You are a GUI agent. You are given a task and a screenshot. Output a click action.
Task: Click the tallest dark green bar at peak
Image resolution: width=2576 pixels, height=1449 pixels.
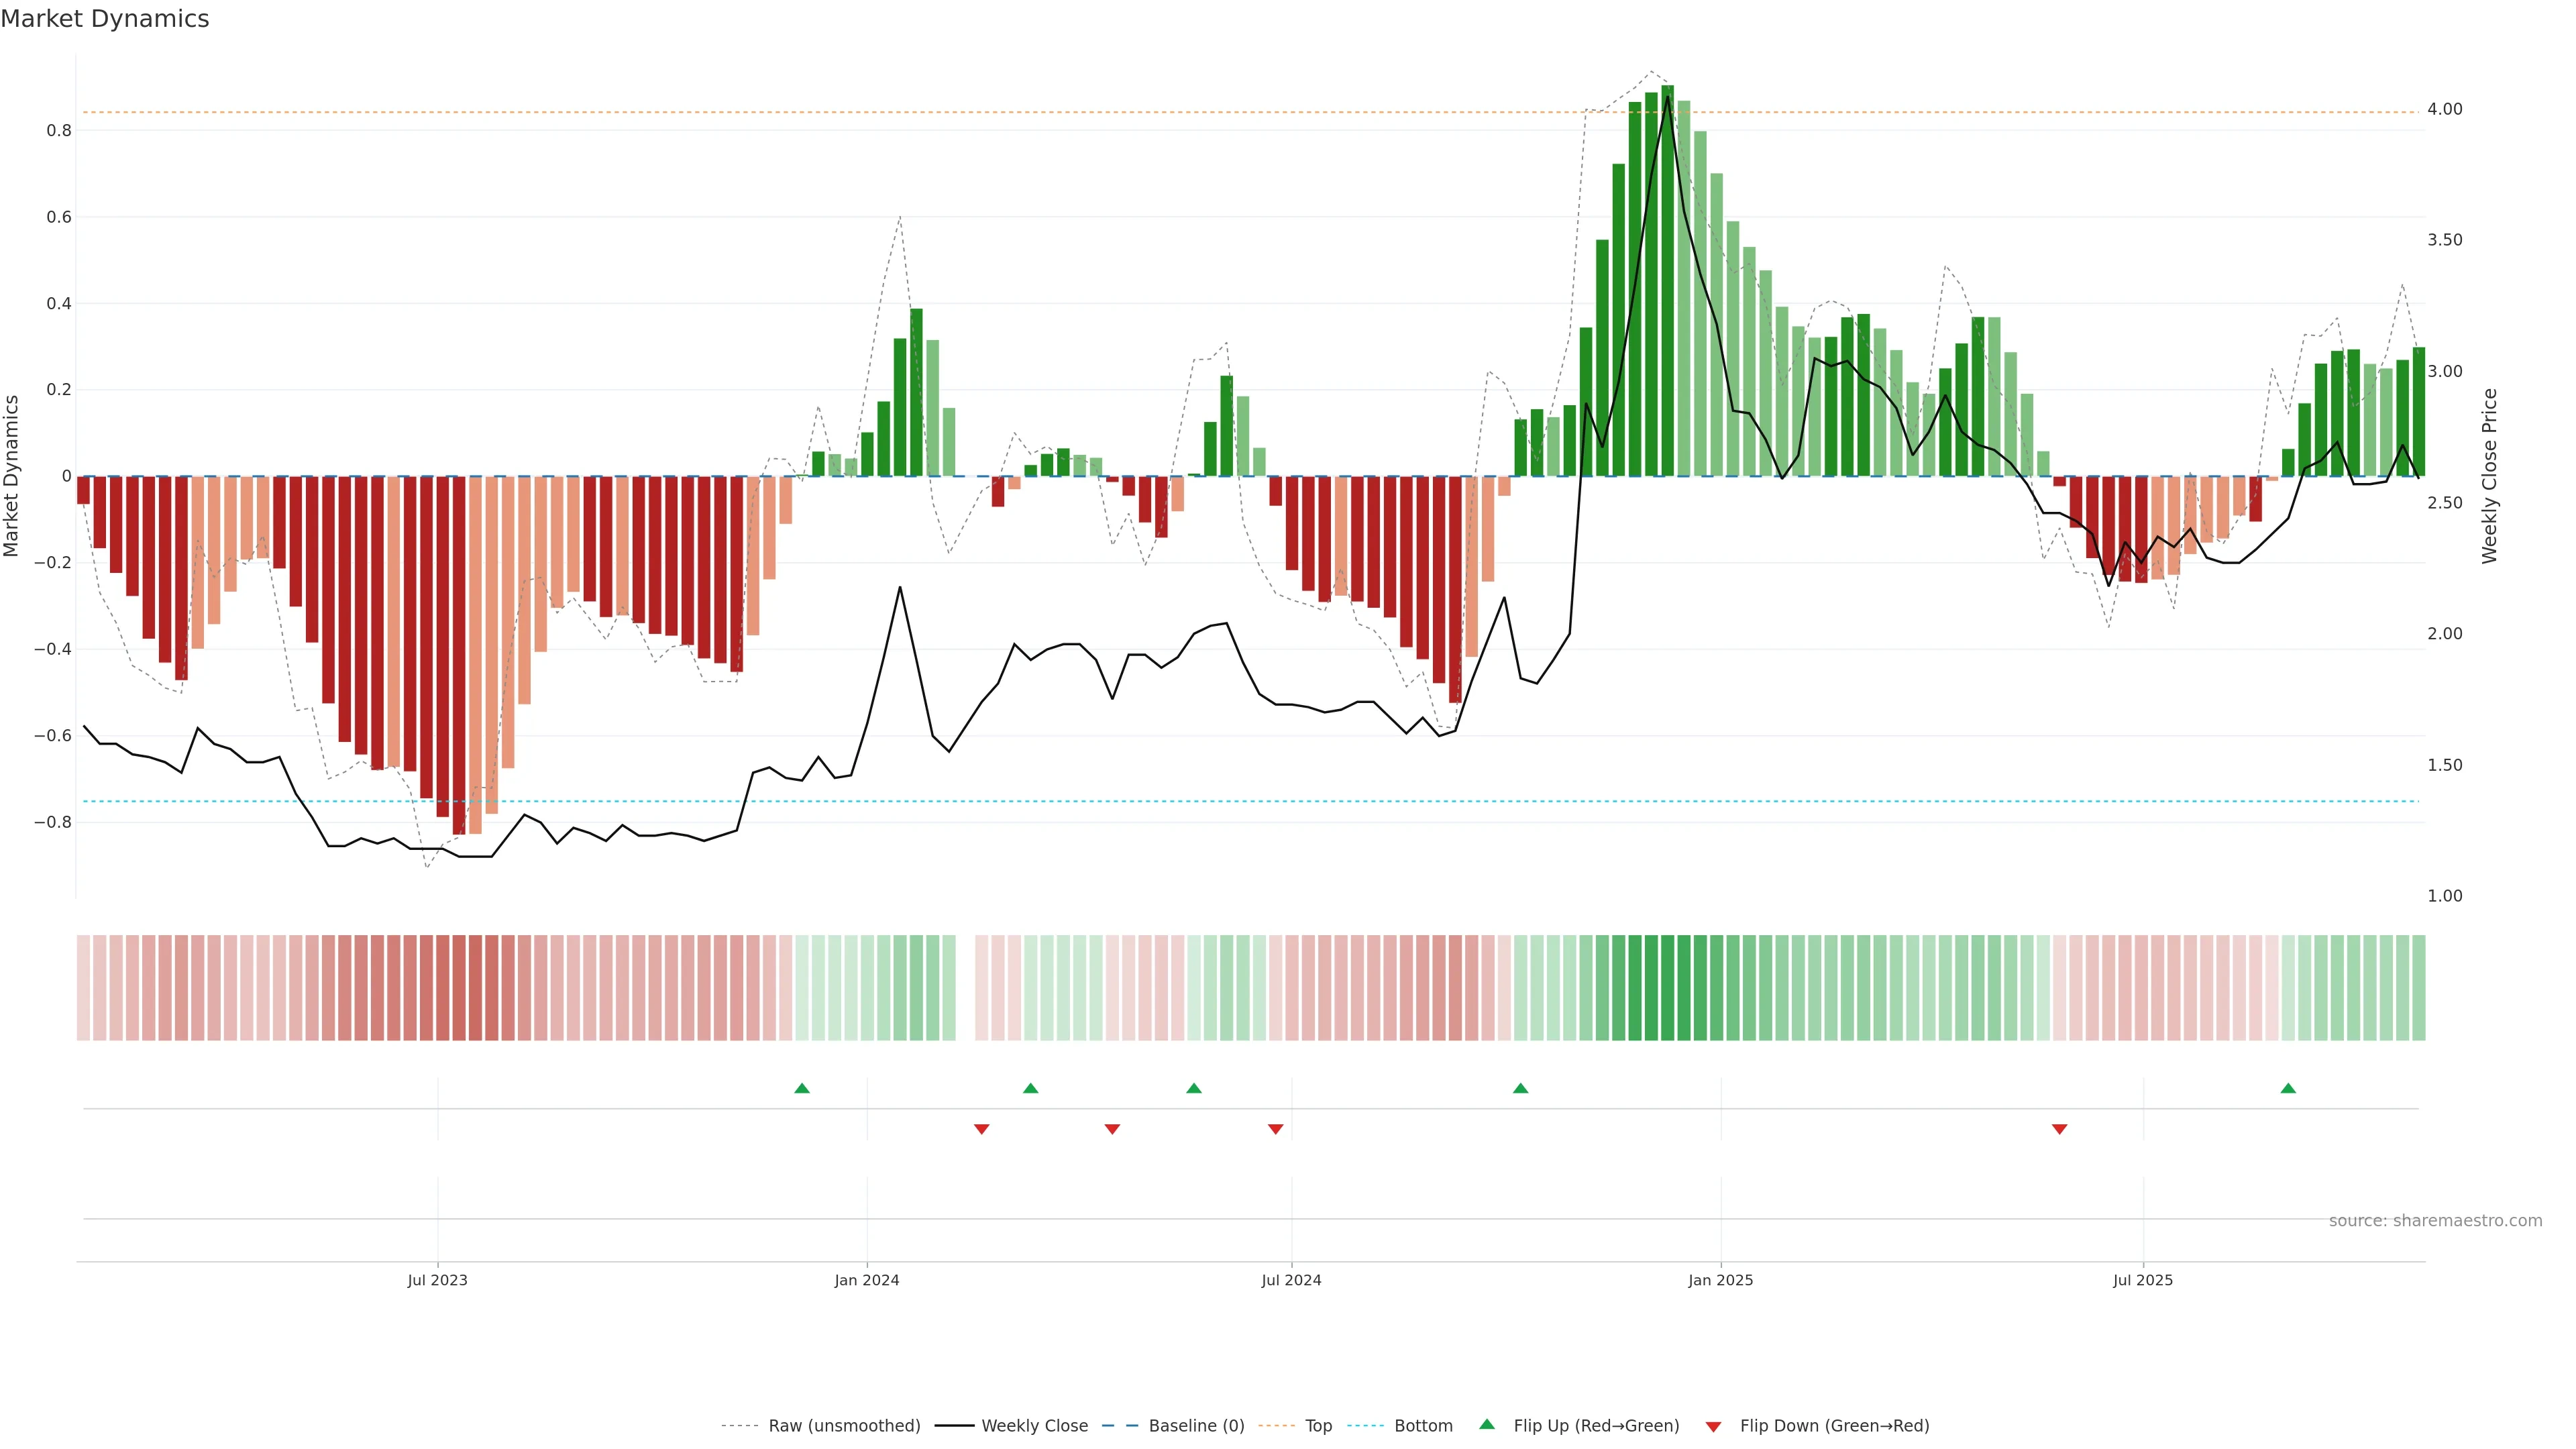coord(1667,280)
